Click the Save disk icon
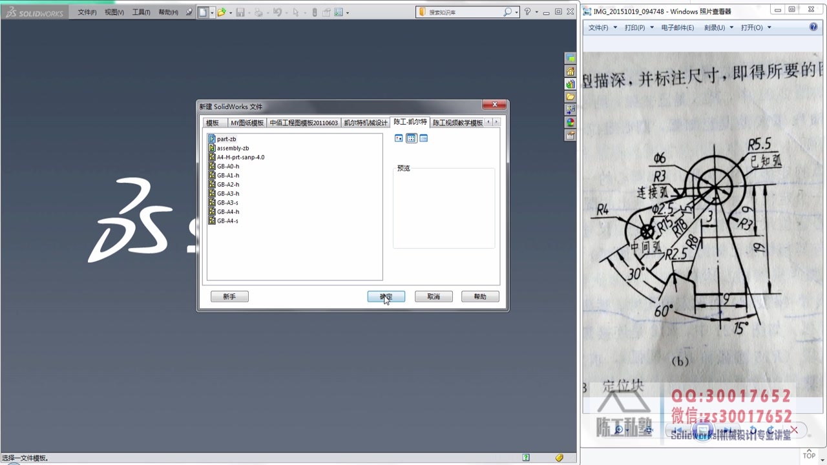The width and height of the screenshot is (827, 465). (240, 12)
